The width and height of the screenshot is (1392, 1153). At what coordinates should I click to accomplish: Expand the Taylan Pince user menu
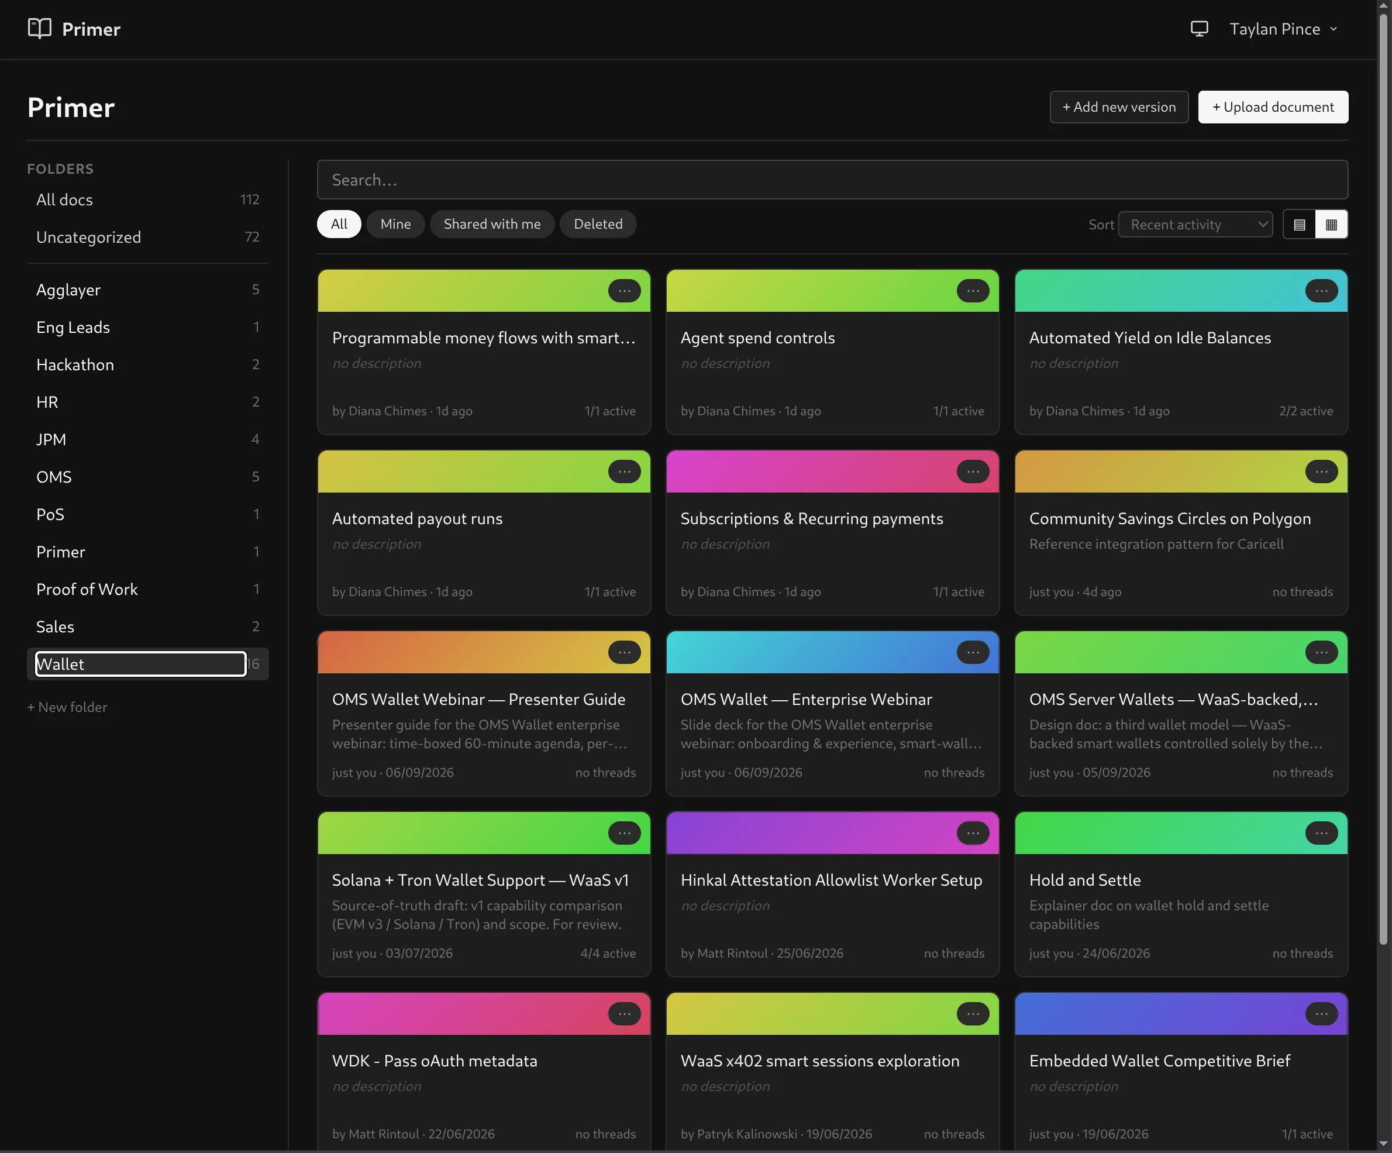pyautogui.click(x=1283, y=29)
